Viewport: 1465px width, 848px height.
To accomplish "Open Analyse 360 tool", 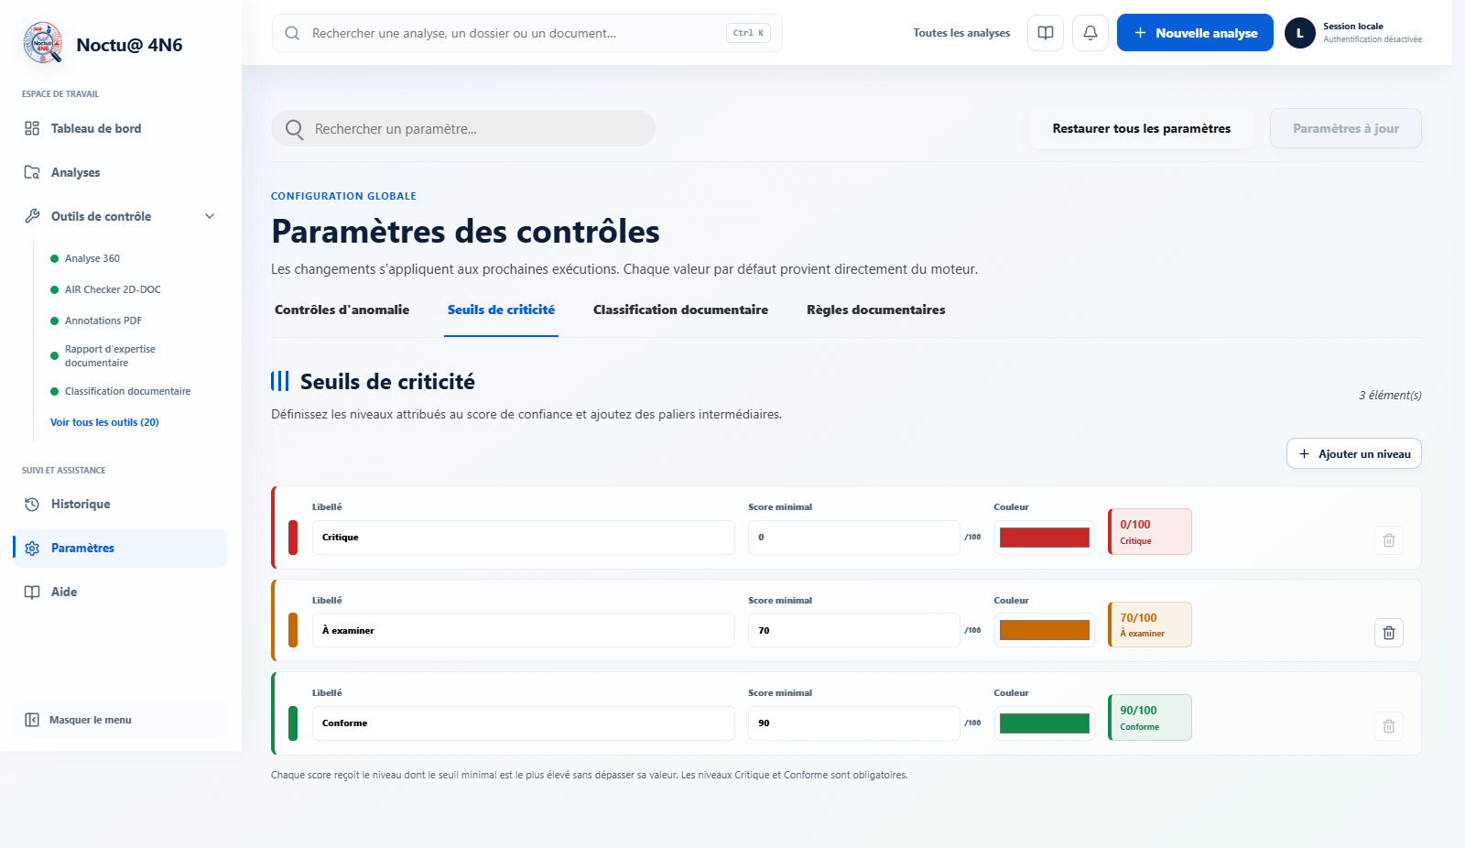I will [x=92, y=258].
